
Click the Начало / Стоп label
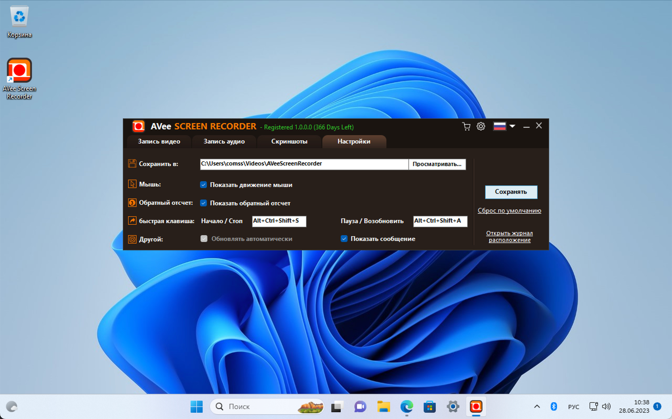pyautogui.click(x=222, y=221)
